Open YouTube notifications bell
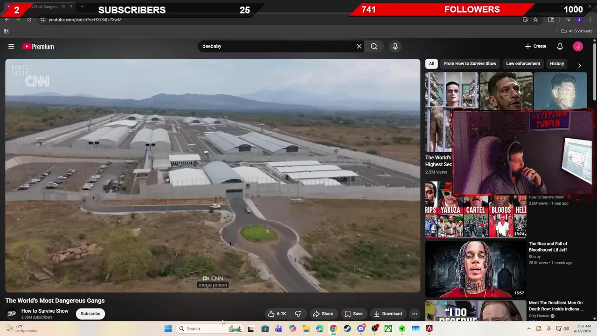 coord(560,46)
